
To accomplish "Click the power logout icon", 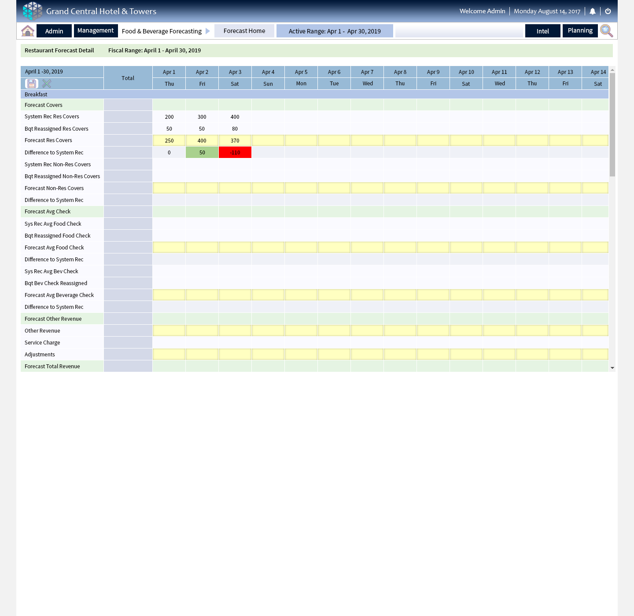I will coord(608,11).
